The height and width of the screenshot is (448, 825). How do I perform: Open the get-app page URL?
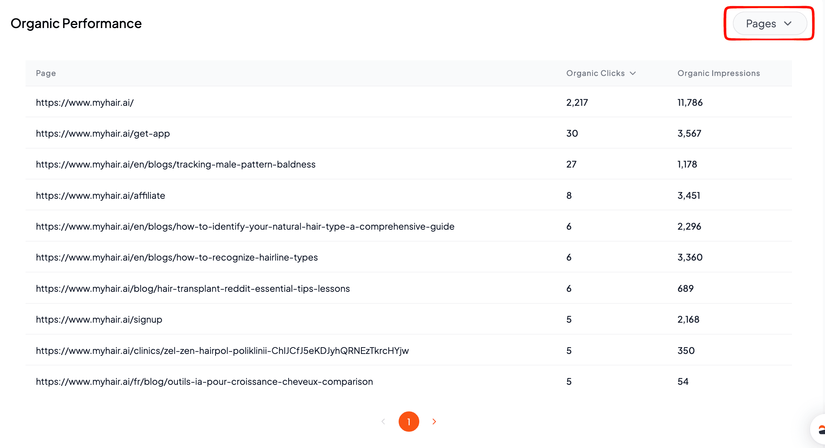pyautogui.click(x=103, y=133)
